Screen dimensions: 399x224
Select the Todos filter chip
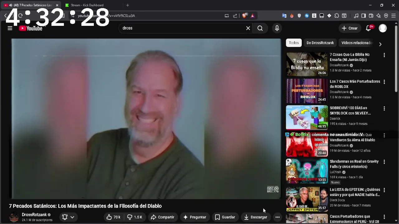294,43
